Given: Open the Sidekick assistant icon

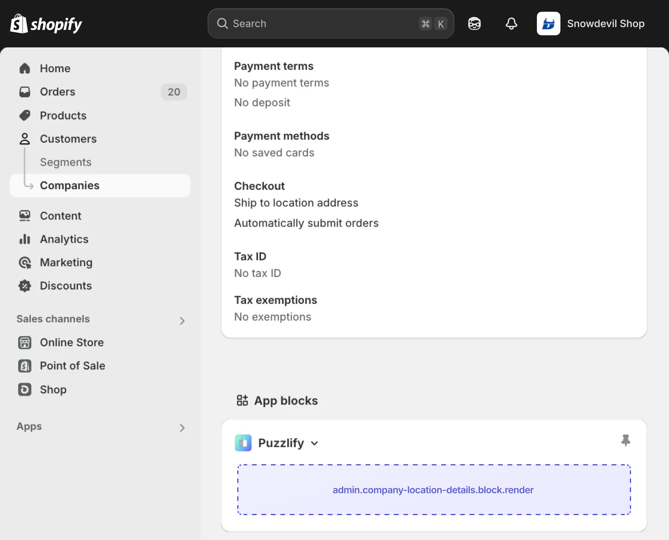Looking at the screenshot, I should pos(474,24).
